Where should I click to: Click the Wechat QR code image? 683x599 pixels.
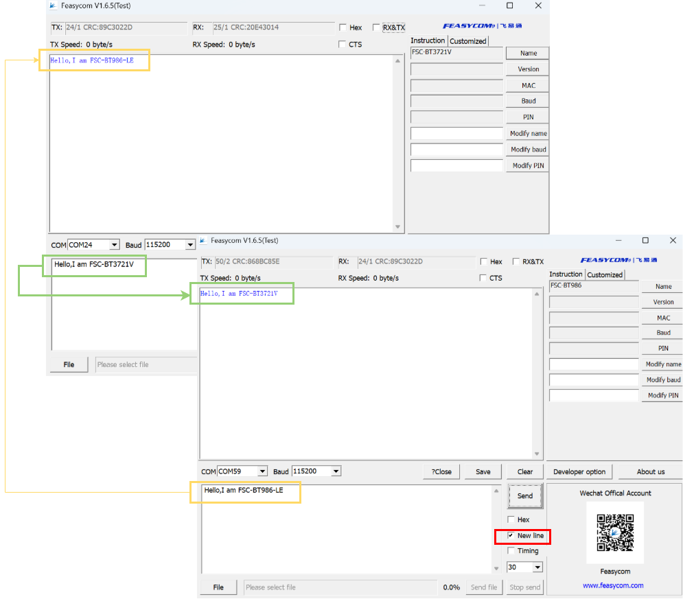point(615,533)
